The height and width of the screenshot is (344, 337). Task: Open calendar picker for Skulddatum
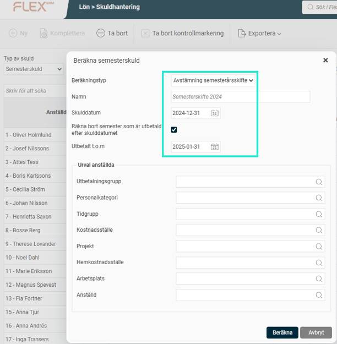click(215, 113)
